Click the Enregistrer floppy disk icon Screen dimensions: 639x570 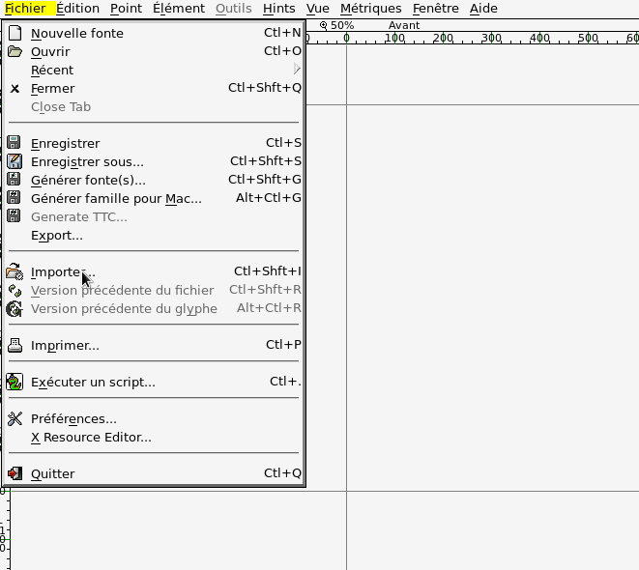15,143
